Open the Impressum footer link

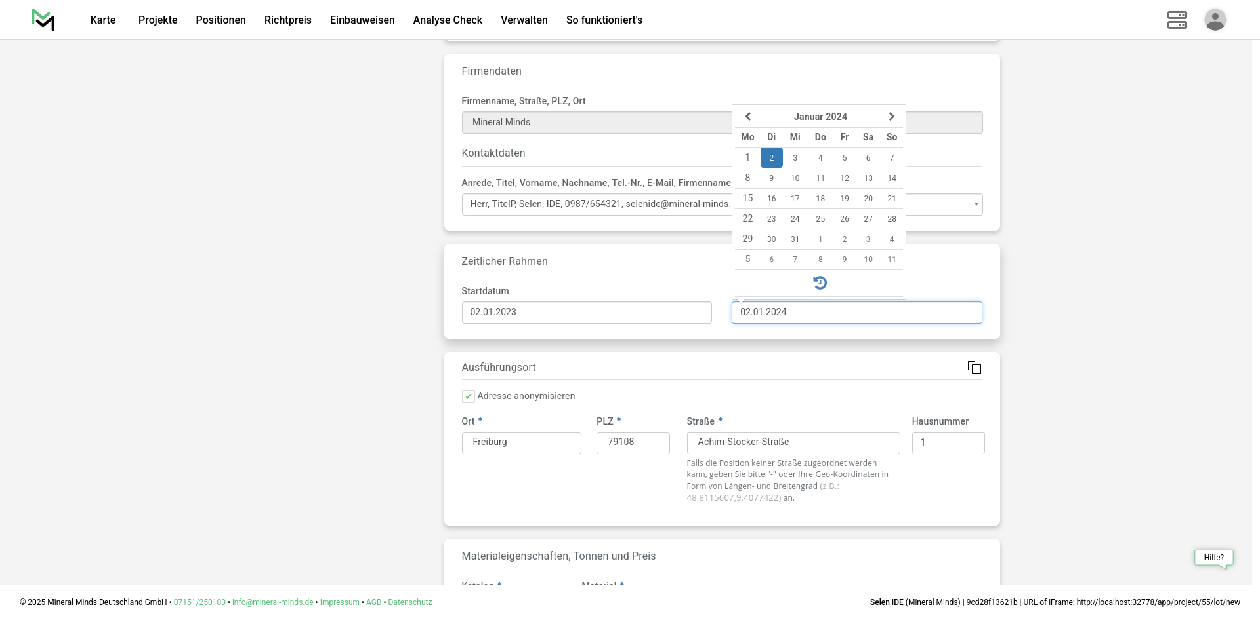[x=339, y=602]
